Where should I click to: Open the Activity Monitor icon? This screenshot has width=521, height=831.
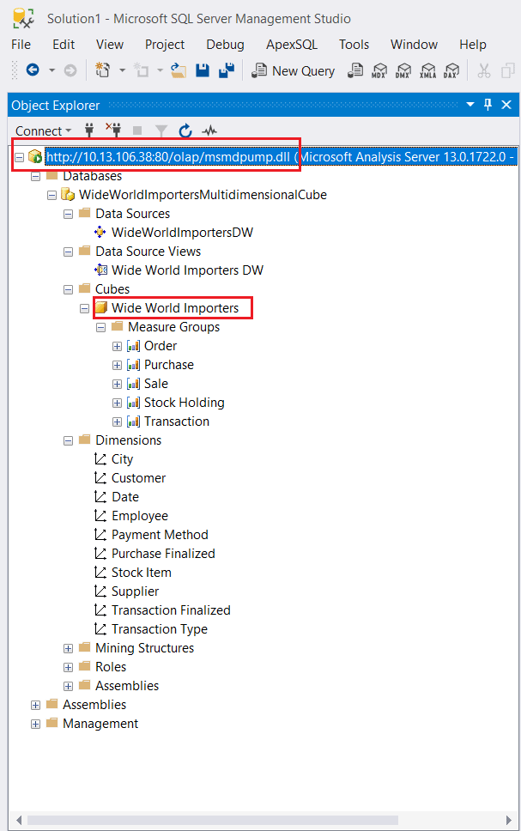209,131
